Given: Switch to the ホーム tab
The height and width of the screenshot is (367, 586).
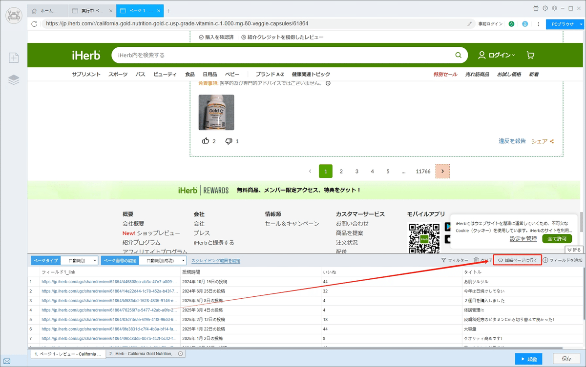Looking at the screenshot, I should pyautogui.click(x=47, y=11).
